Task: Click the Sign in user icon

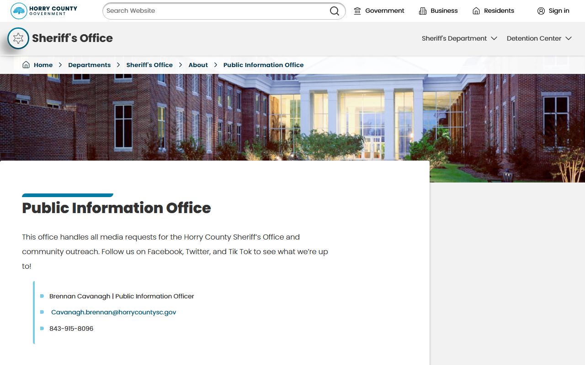Action: (x=541, y=11)
